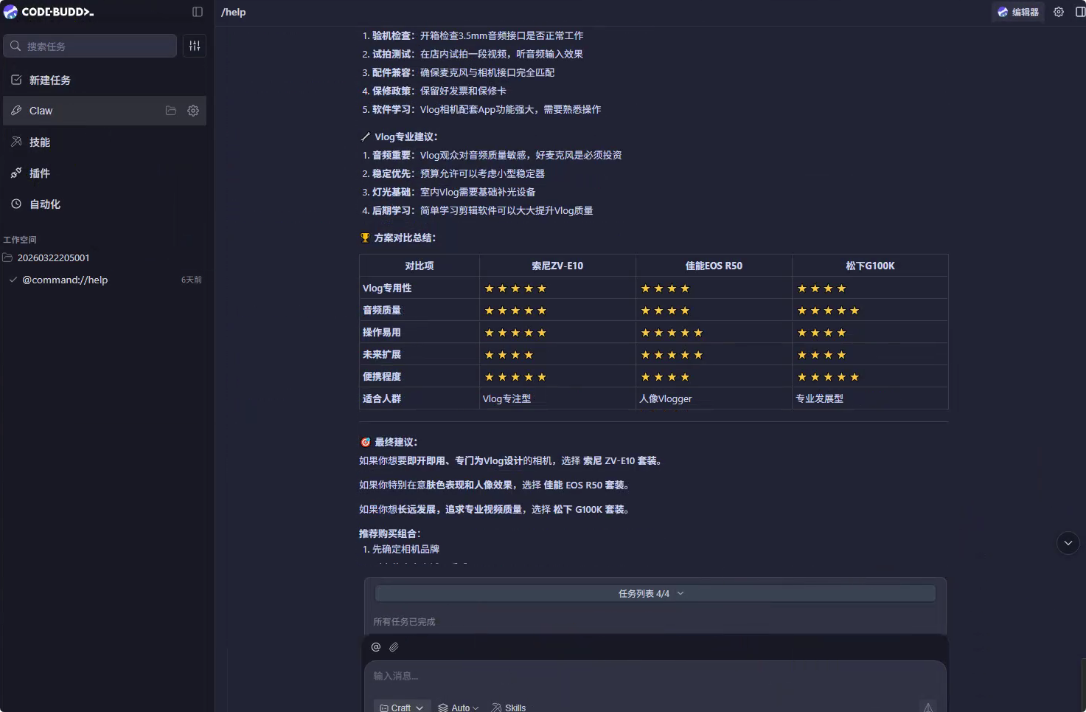Screen dimensions: 1086x712
Task: Click the 适合人群 row label
Action: (x=382, y=398)
